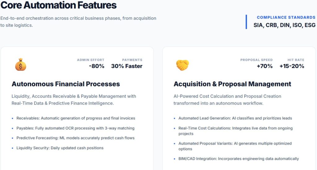Click the Predictive Forecasting bullet item
This screenshot has width=317, height=170.
75,138
